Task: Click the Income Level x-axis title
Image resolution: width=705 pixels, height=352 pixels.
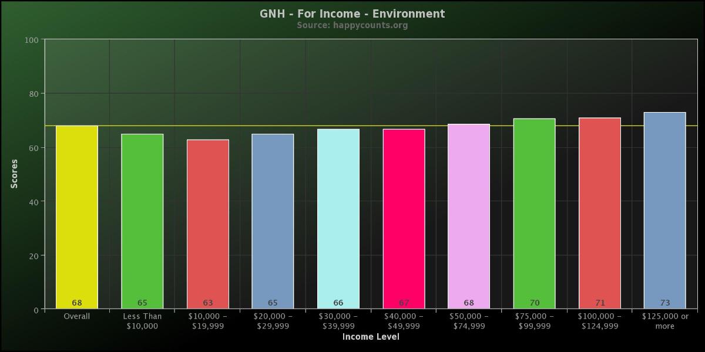Action: 371,337
